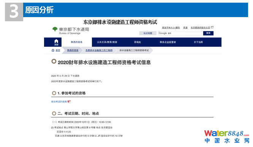
Task: Click the external window icon beside 东京都政府综合主页
Action: pyautogui.click(x=212, y=27)
